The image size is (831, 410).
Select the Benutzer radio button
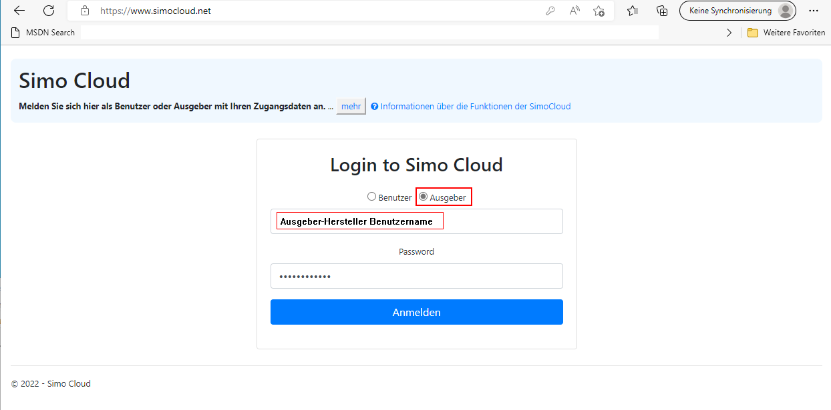[x=372, y=197]
